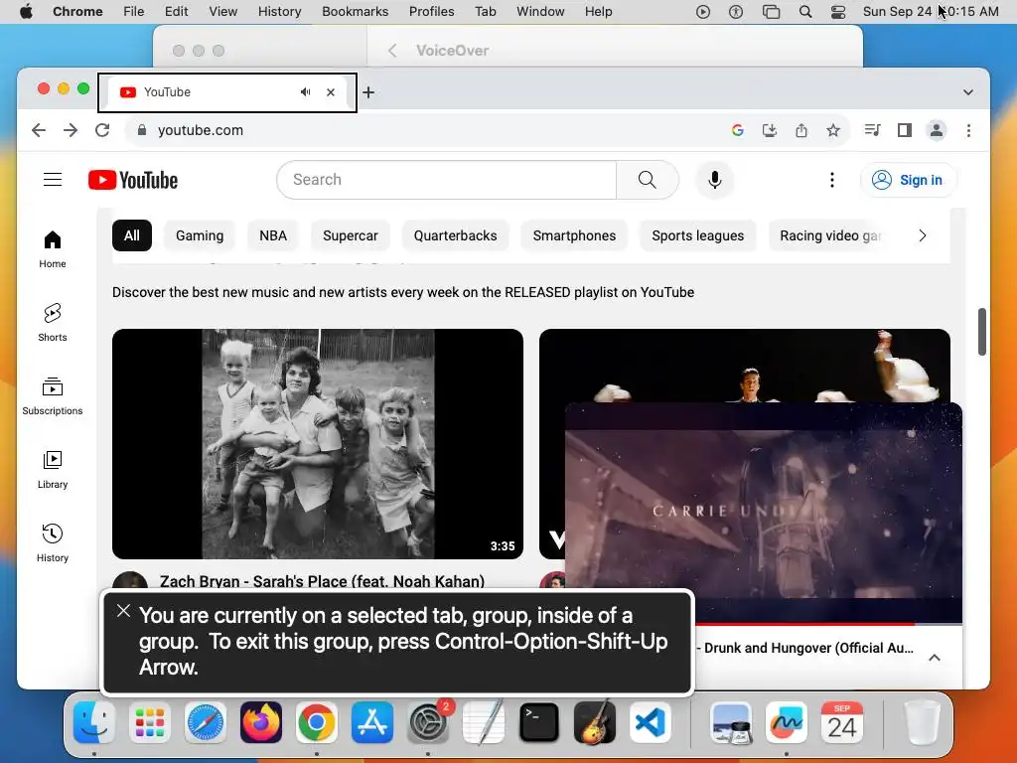Open History in the sidebar
This screenshot has width=1017, height=763.
pyautogui.click(x=53, y=542)
